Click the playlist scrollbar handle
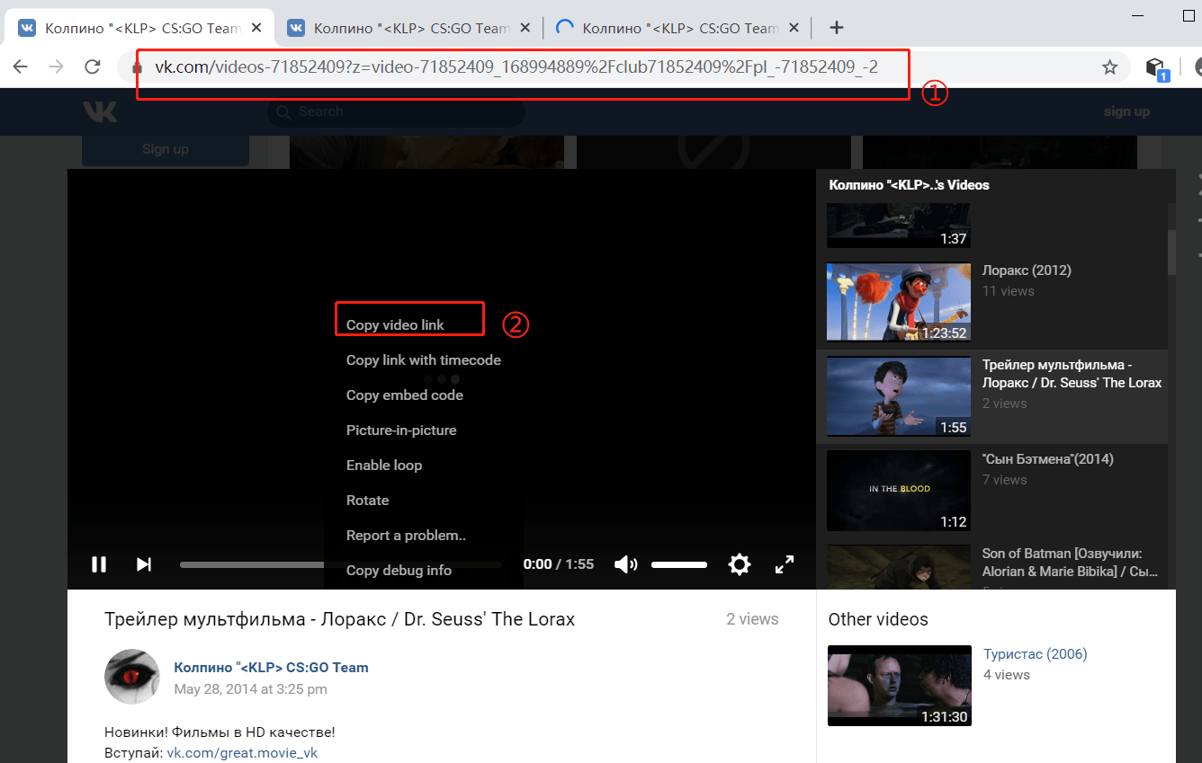Screen dimensions: 1202x763 click(1171, 252)
